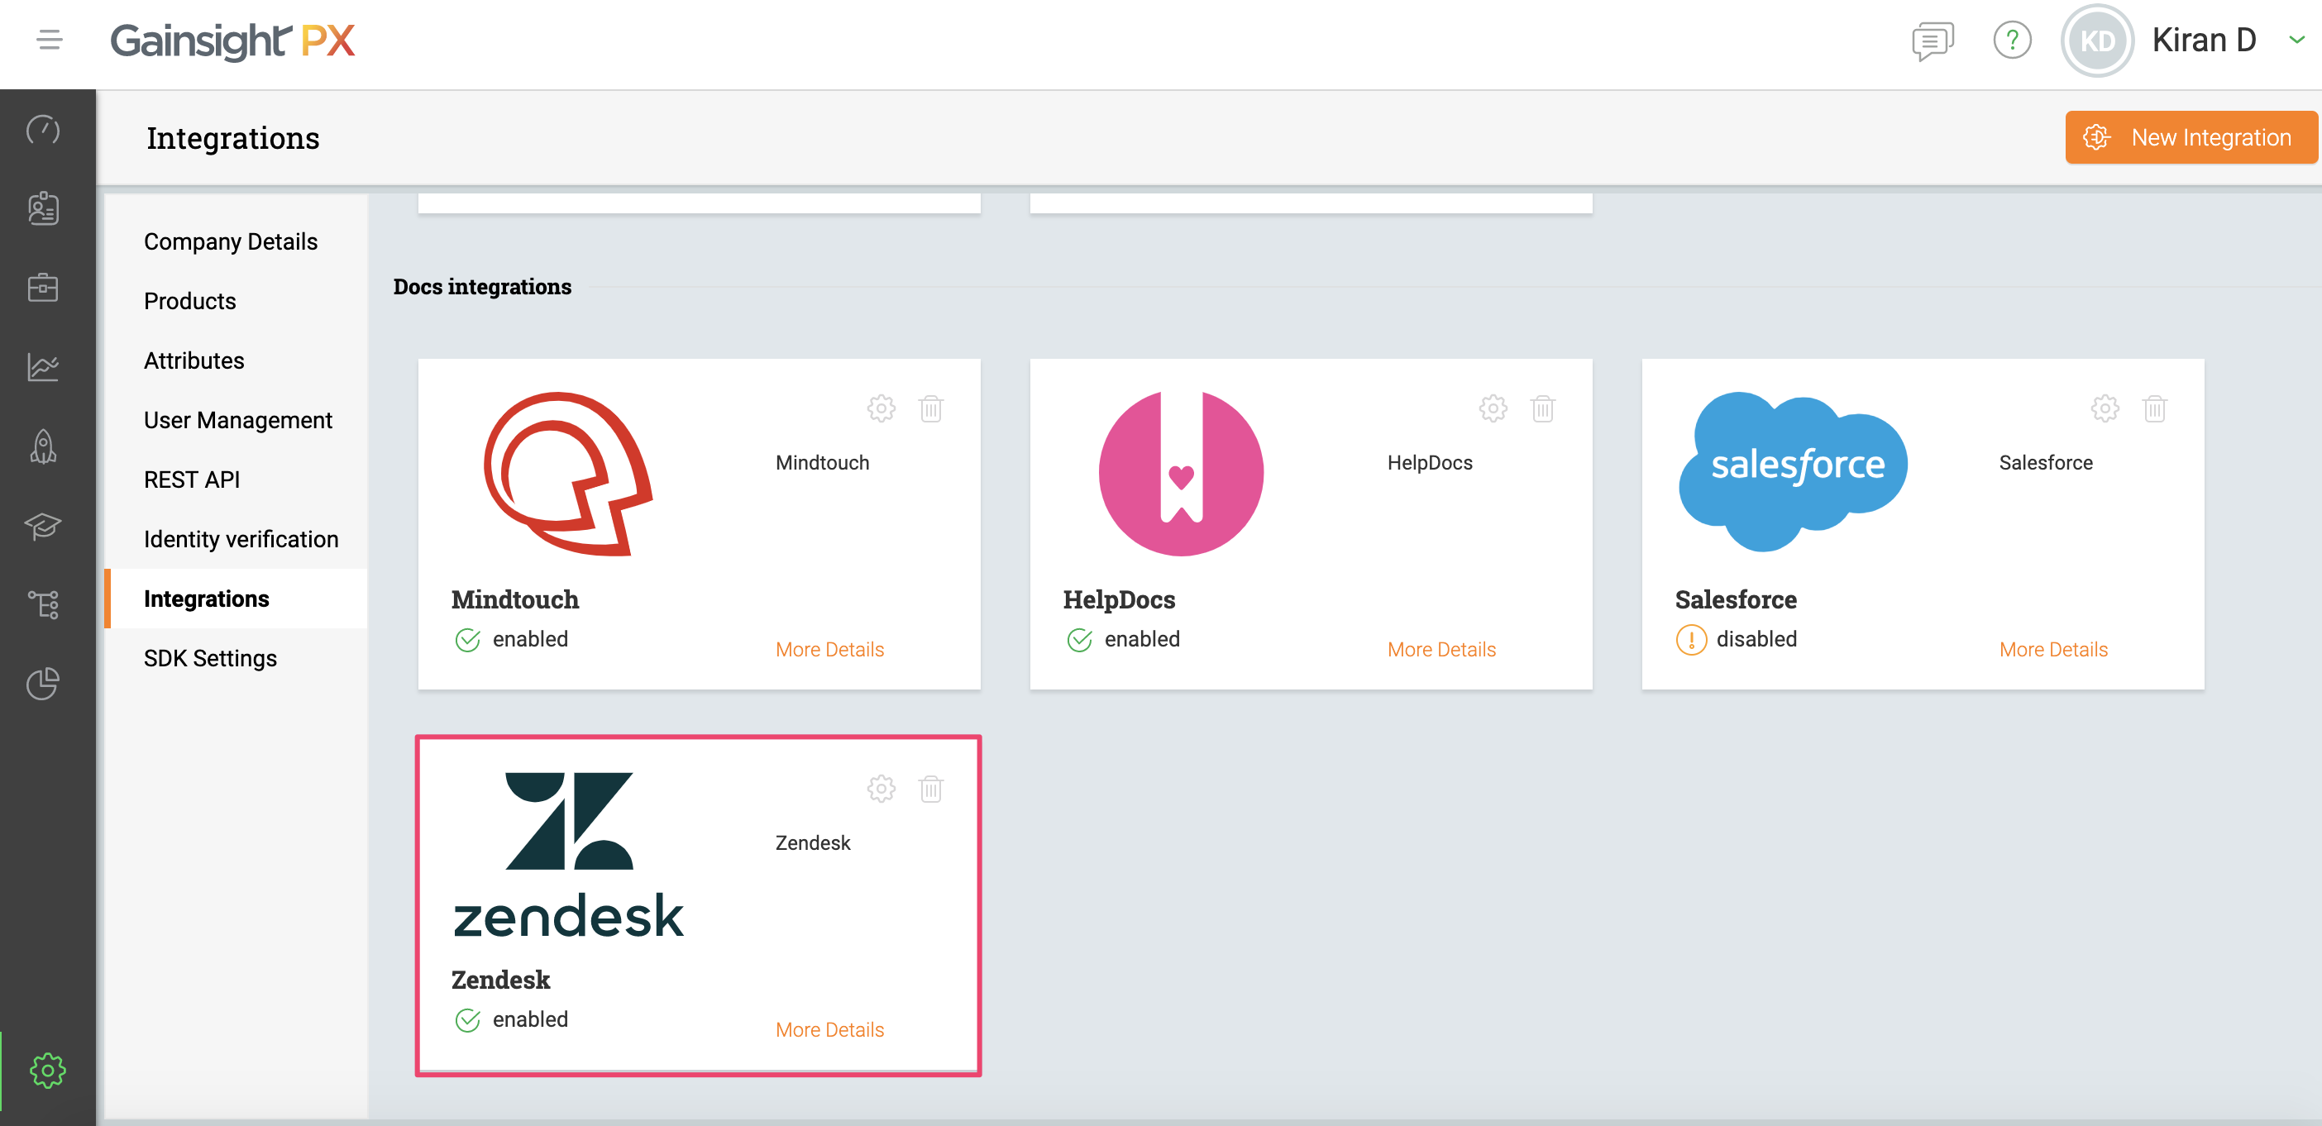This screenshot has width=2322, height=1126.
Task: Open Salesforce More Details
Action: pos(2053,649)
